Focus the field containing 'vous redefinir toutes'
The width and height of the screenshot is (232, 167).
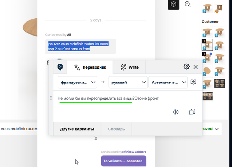[x=19, y=129]
